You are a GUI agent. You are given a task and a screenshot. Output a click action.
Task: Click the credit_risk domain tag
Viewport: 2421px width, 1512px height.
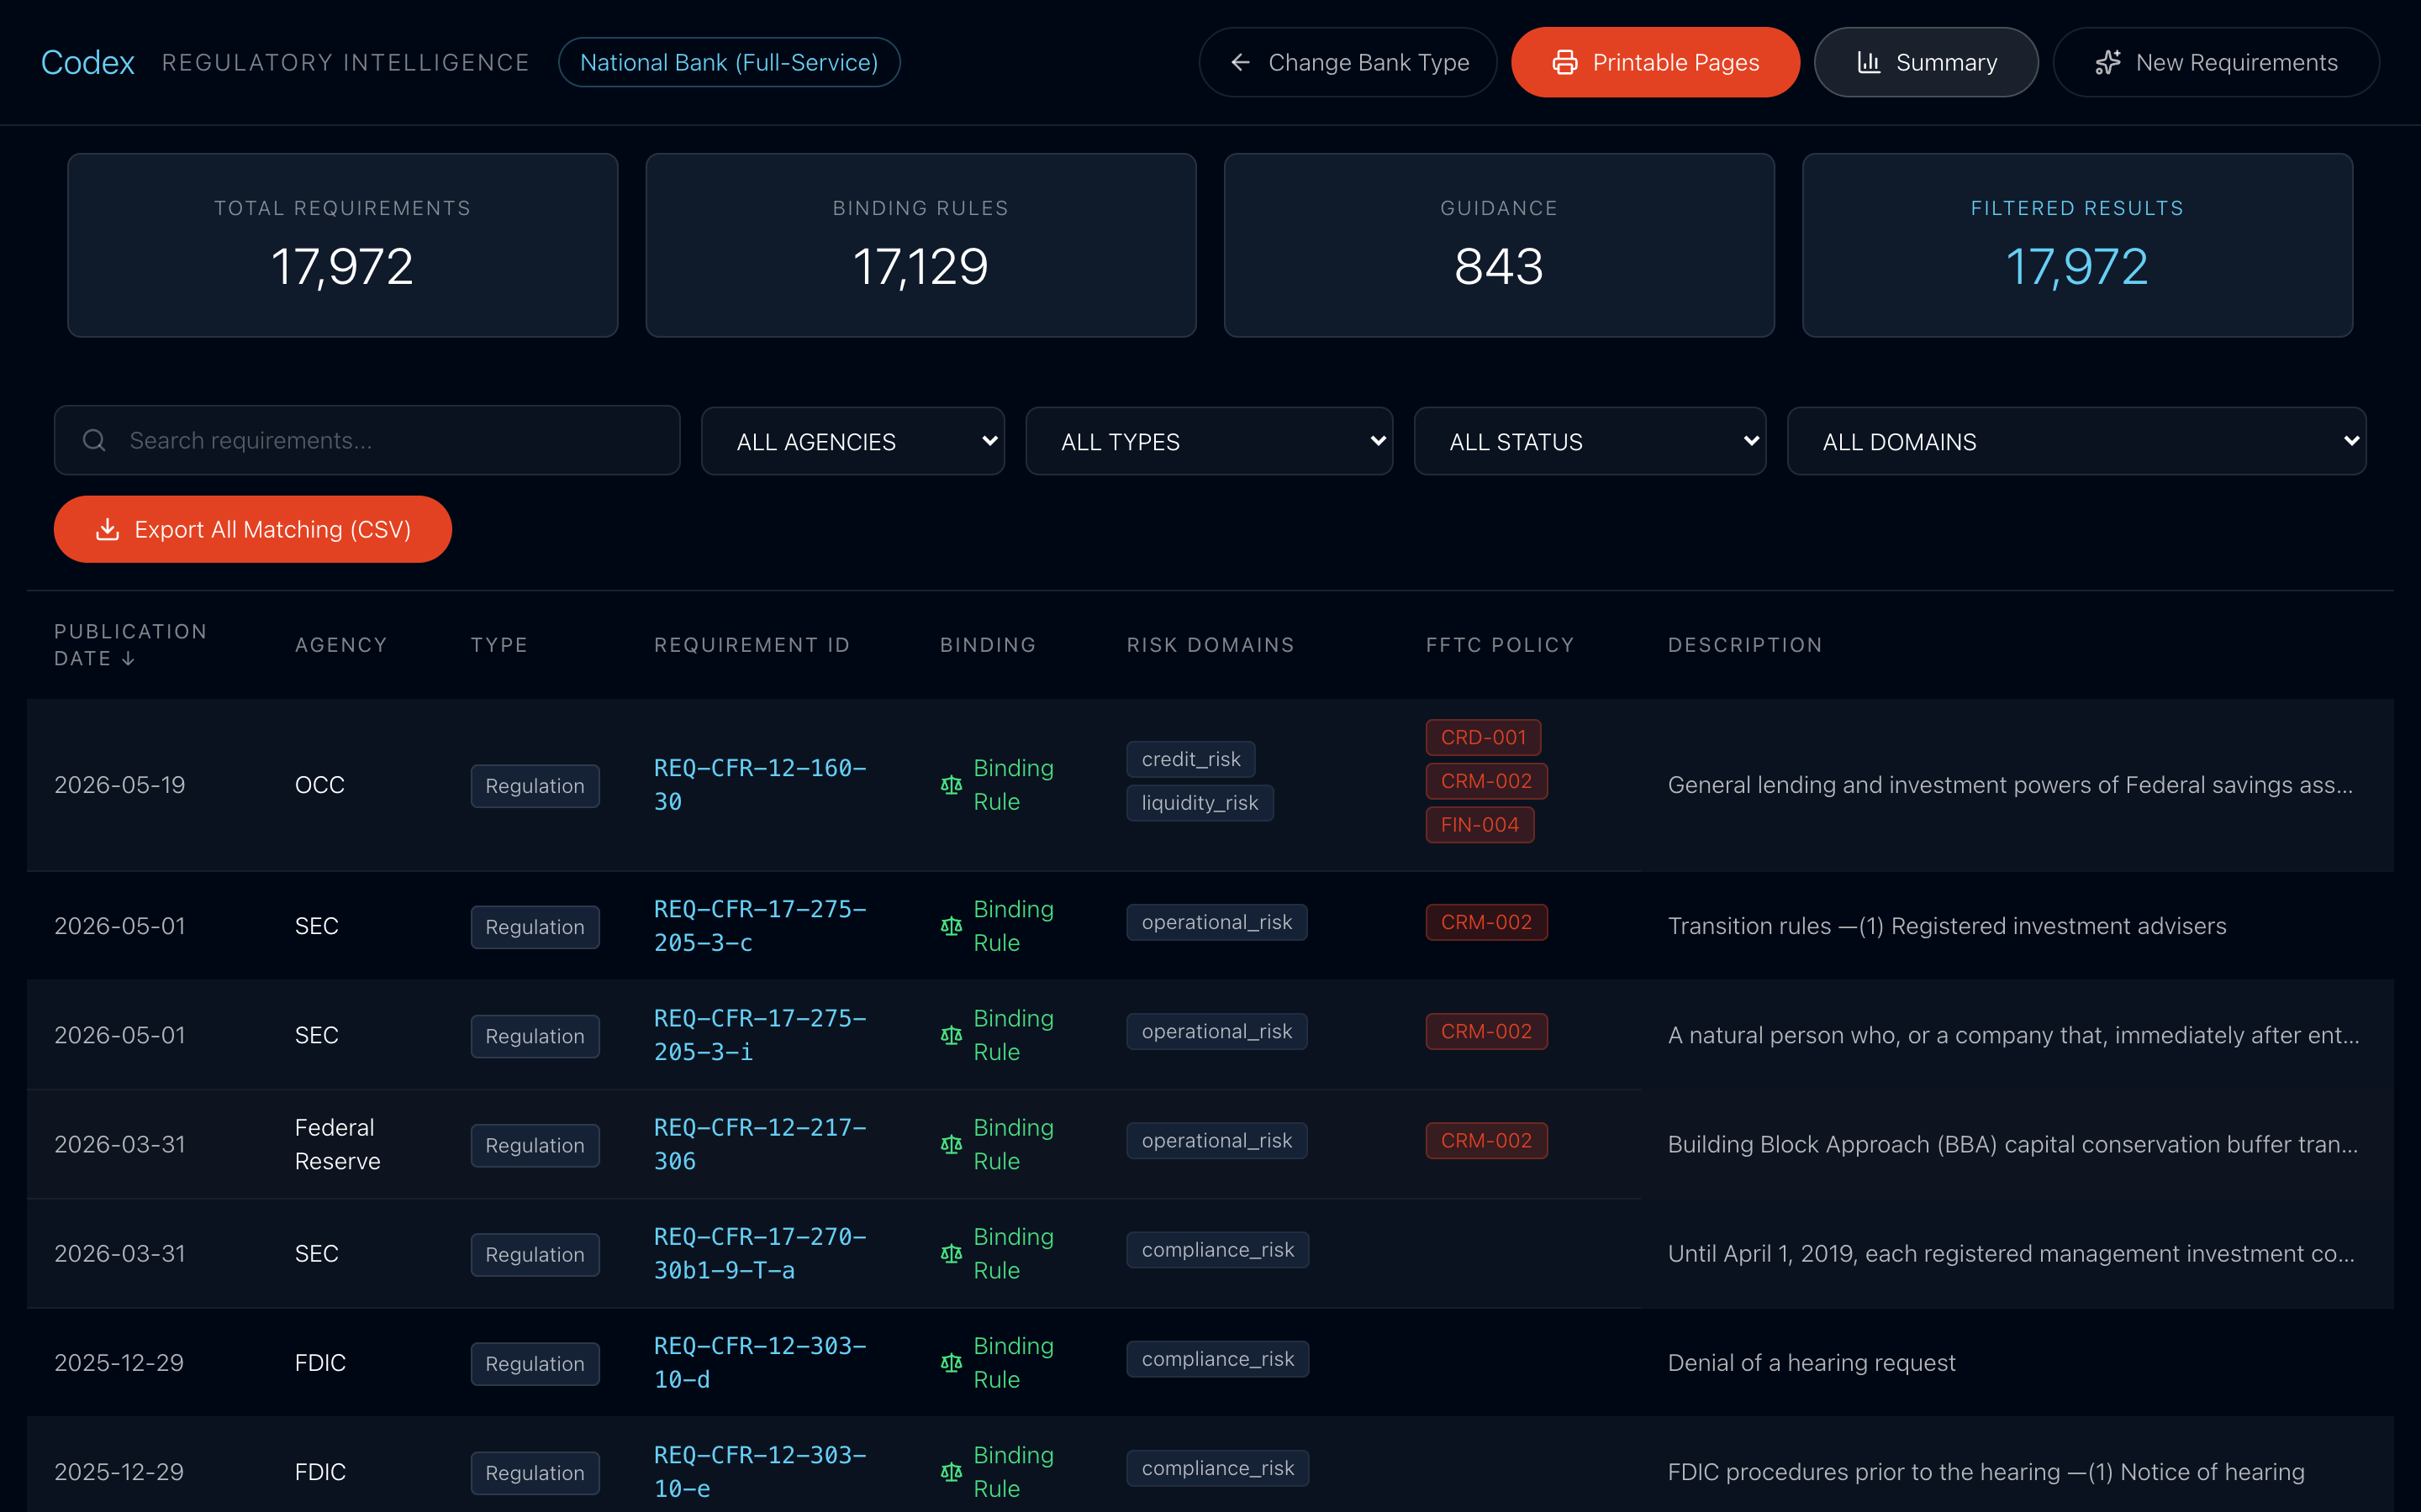coord(1190,759)
